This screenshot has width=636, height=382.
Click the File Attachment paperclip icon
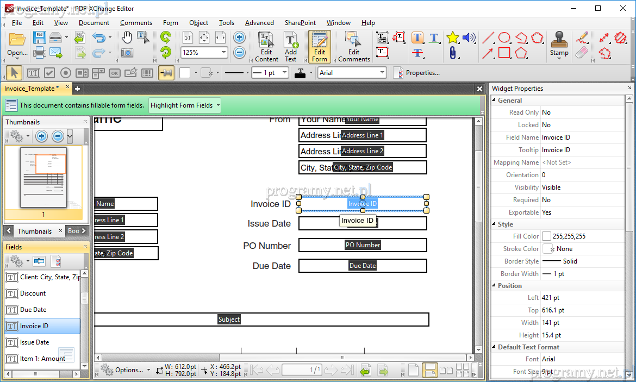click(x=452, y=53)
